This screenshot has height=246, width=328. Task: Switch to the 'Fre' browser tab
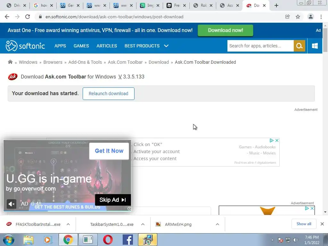pos(176,5)
